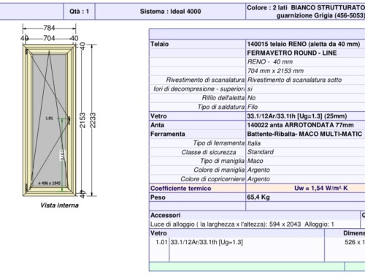This screenshot has width=365, height=280.
Task: Select the 1.01 glass label in drawing
Action: [49, 118]
